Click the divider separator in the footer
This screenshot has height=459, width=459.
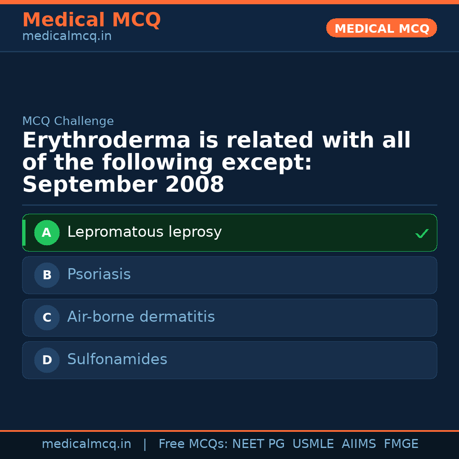pos(144,444)
